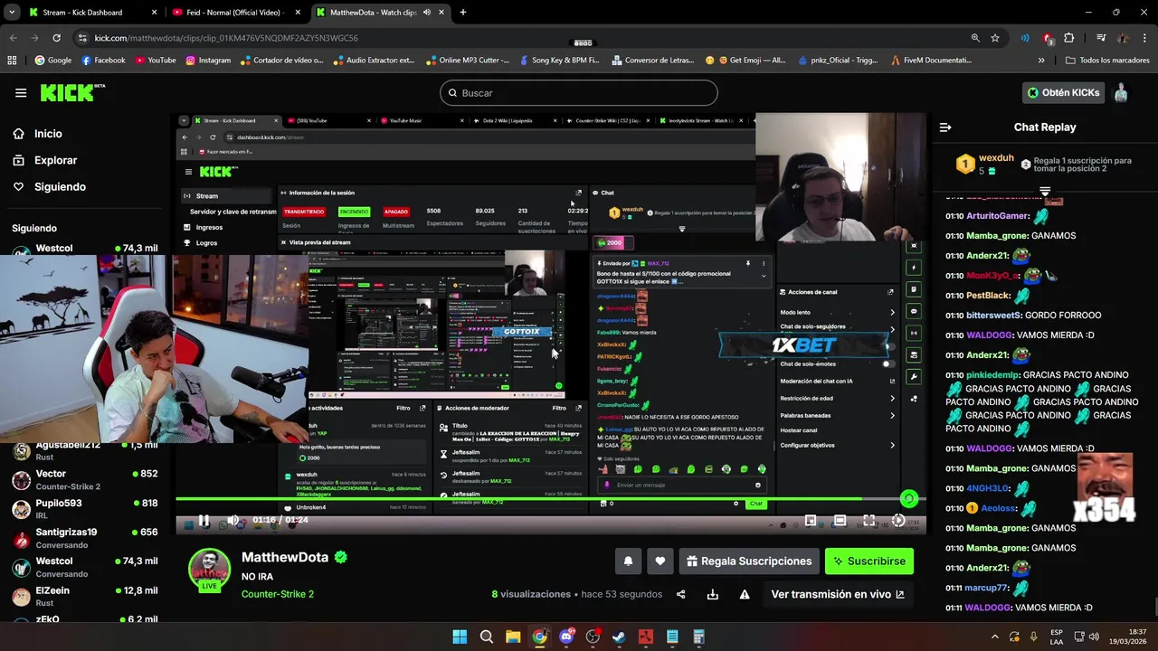Click the MatthewDota live avatar

[x=209, y=571]
